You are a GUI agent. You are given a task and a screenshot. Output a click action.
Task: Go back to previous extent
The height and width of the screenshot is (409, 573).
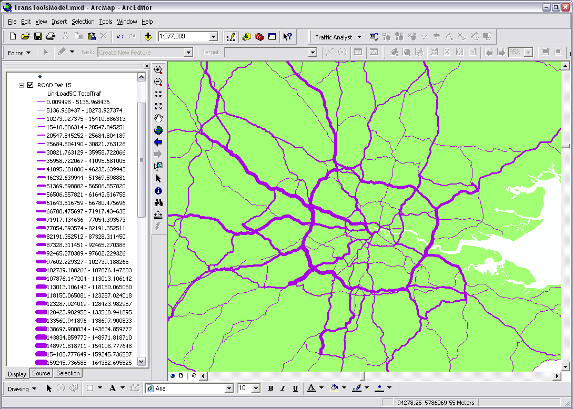(158, 142)
